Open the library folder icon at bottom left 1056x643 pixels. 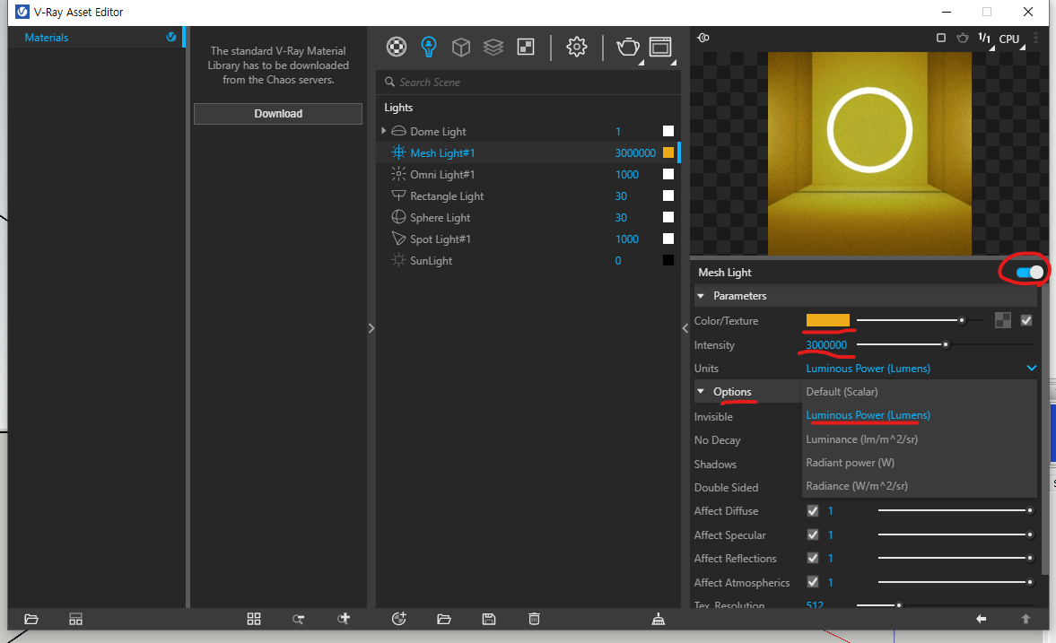click(x=31, y=619)
